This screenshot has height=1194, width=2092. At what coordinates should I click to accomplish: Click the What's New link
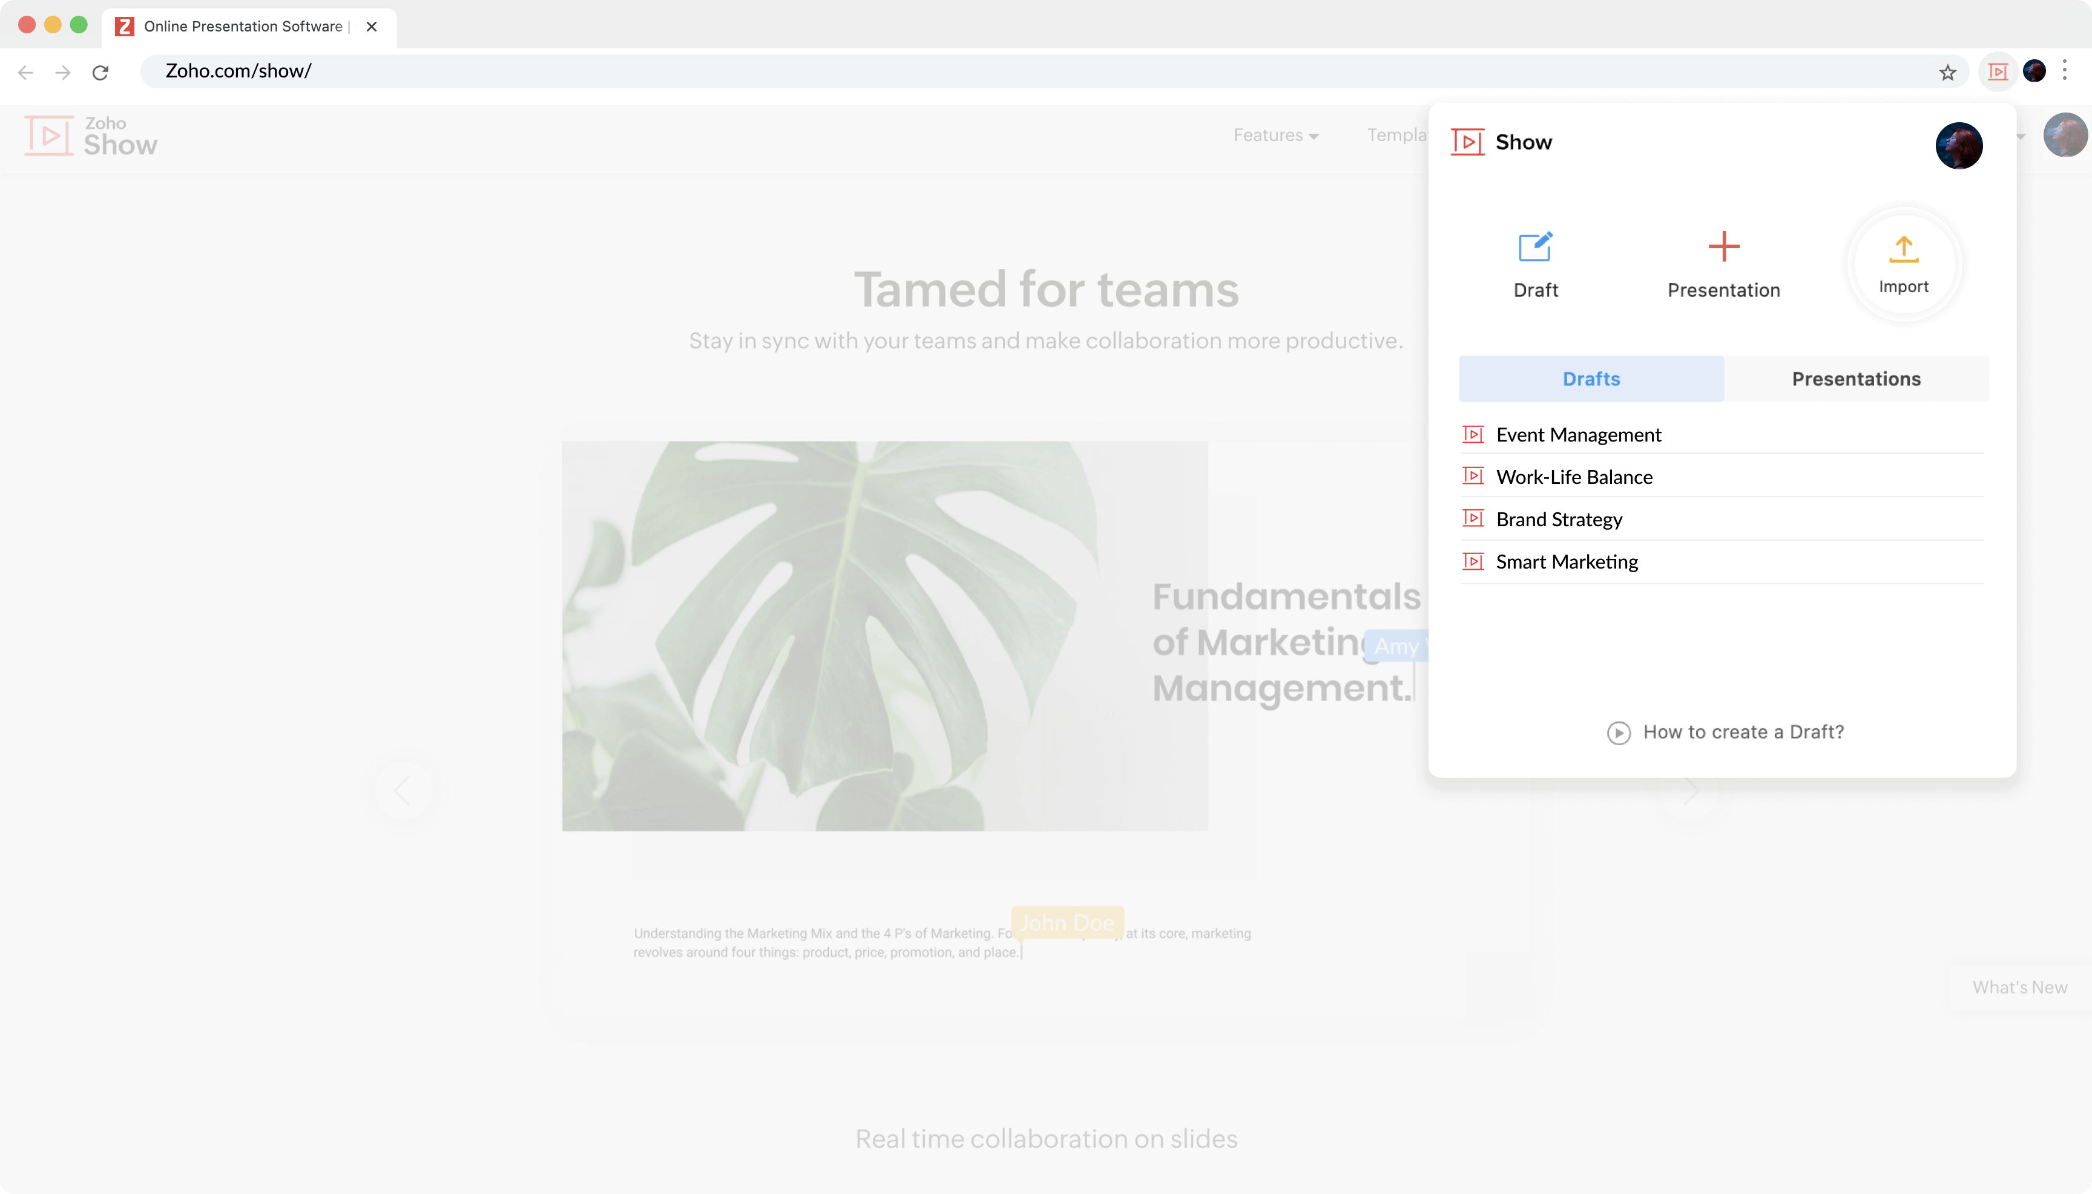[2020, 987]
